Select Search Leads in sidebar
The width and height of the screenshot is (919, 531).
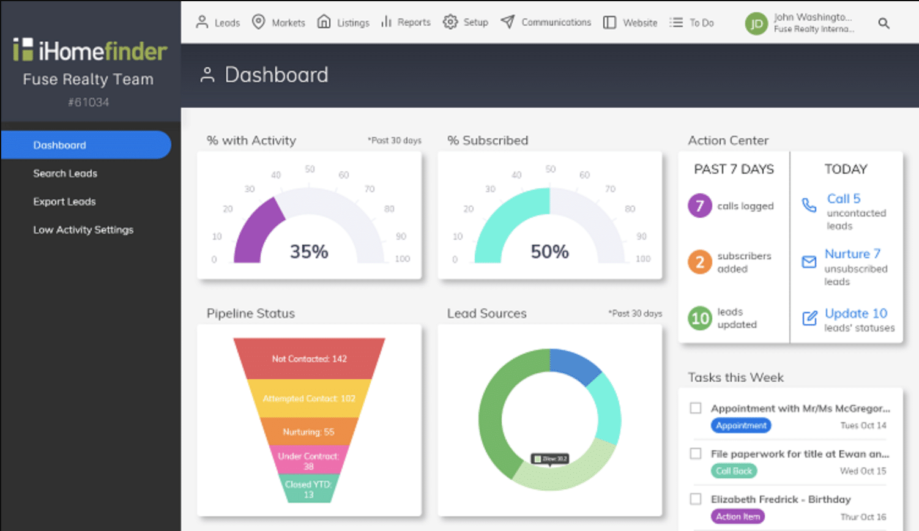click(65, 173)
